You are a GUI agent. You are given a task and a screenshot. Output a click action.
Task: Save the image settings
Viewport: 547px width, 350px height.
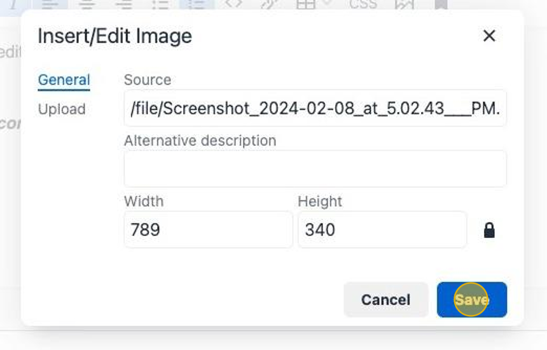click(471, 300)
